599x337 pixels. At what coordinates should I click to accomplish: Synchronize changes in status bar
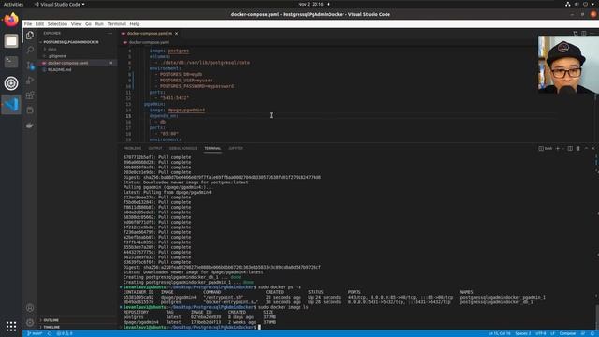(x=50, y=333)
